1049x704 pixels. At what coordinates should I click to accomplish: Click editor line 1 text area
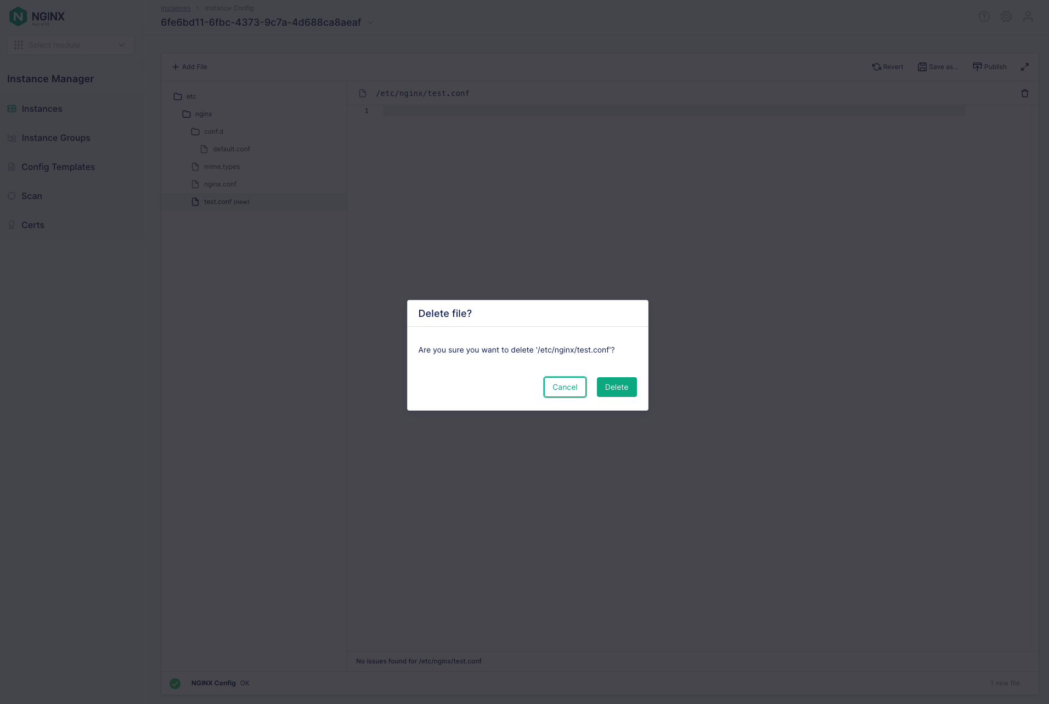pyautogui.click(x=674, y=111)
